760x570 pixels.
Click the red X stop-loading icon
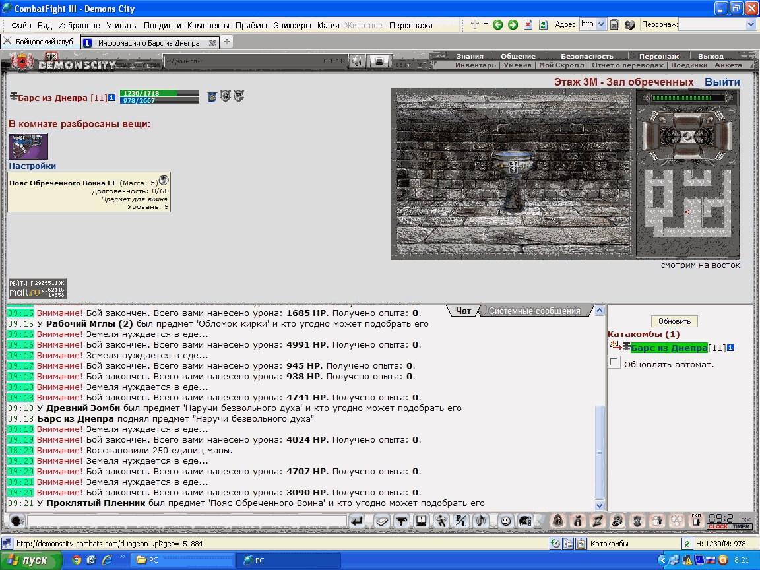[528, 24]
